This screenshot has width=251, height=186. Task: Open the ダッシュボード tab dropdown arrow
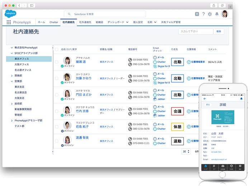pos(127,22)
